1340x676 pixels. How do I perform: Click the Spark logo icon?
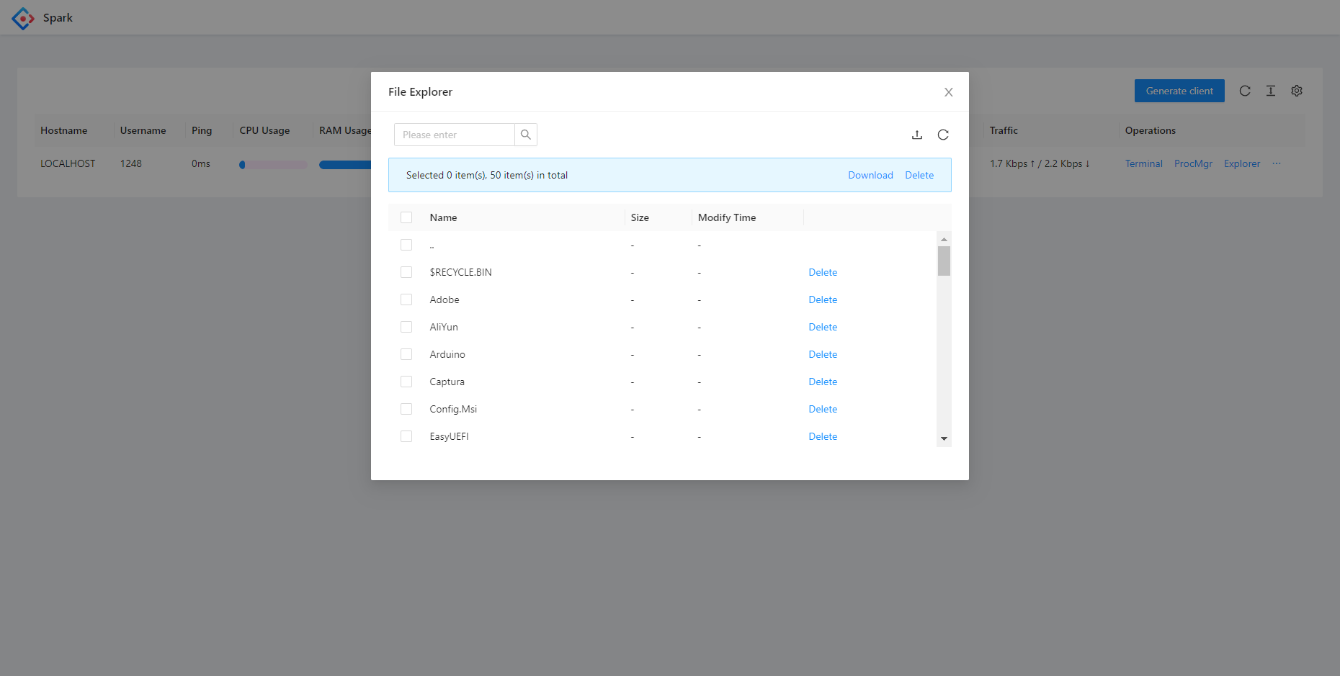tap(23, 18)
